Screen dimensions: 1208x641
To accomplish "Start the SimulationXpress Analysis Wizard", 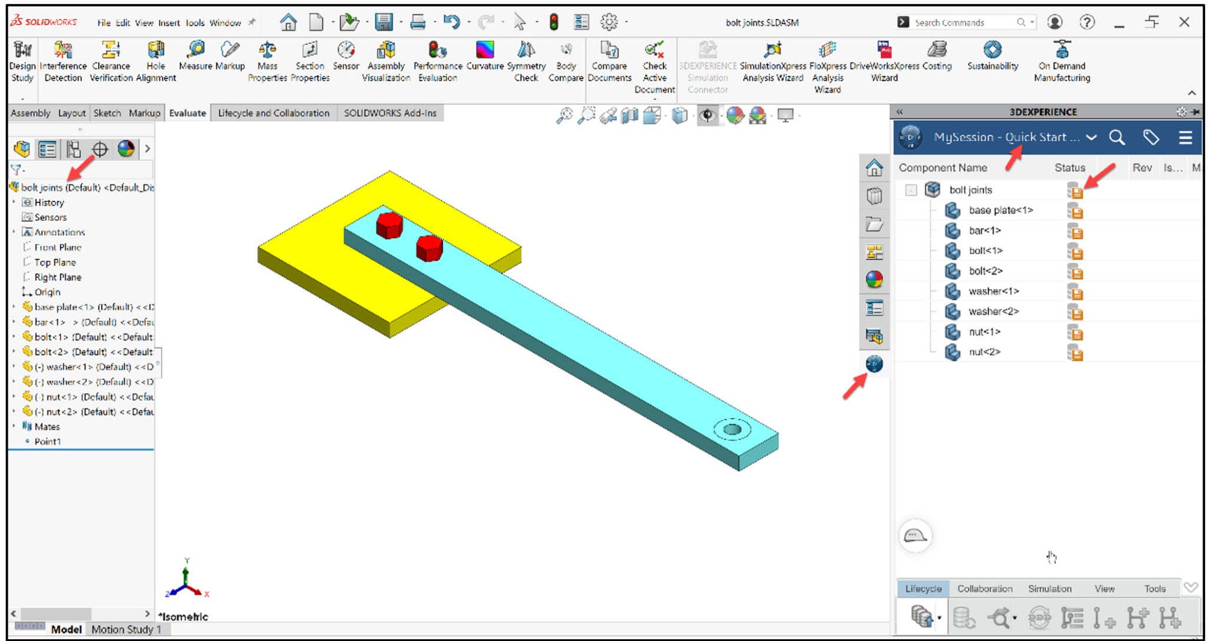I will (x=772, y=56).
